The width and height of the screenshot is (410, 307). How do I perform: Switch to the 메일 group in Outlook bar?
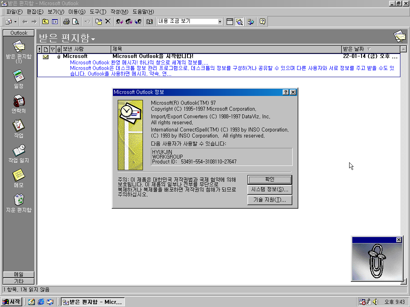coord(18,274)
